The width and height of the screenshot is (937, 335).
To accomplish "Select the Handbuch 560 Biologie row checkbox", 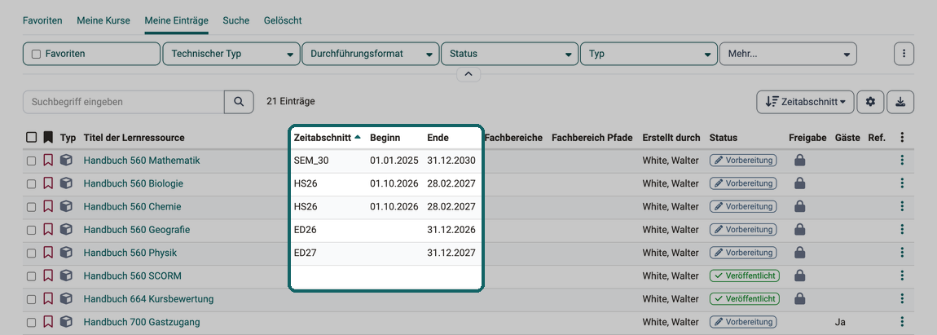I will pyautogui.click(x=32, y=183).
